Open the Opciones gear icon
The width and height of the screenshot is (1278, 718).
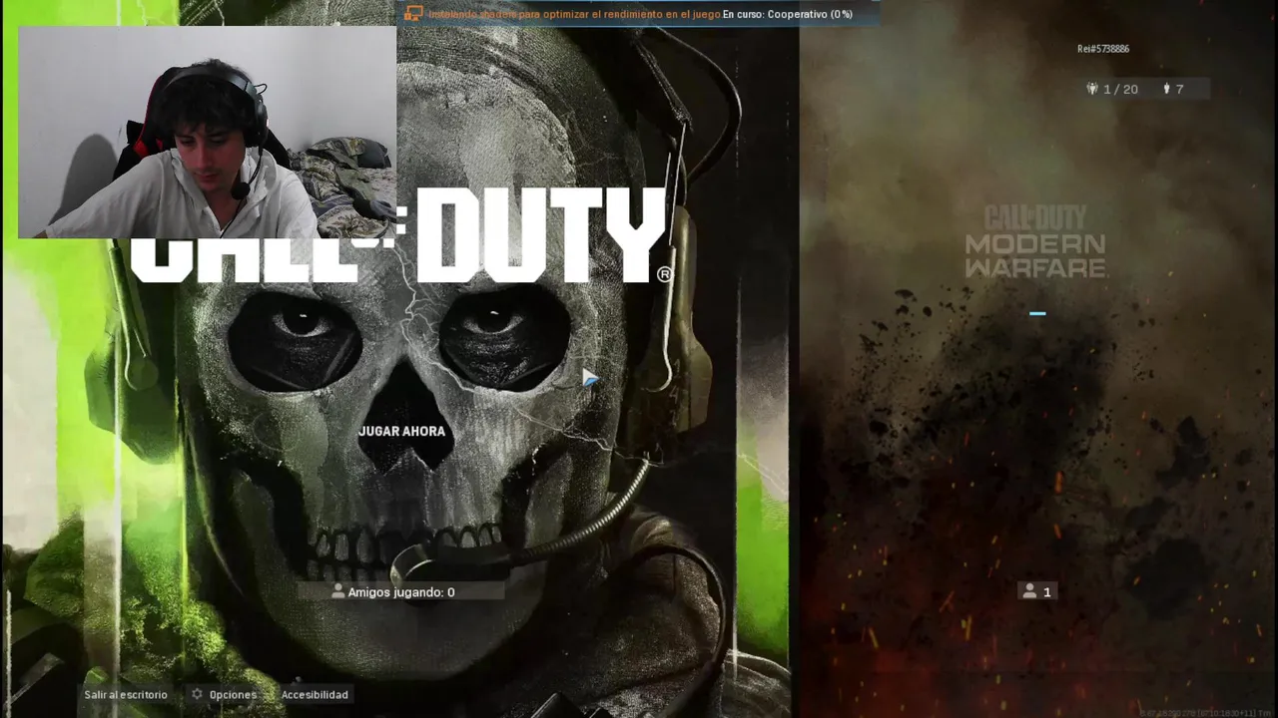[197, 695]
